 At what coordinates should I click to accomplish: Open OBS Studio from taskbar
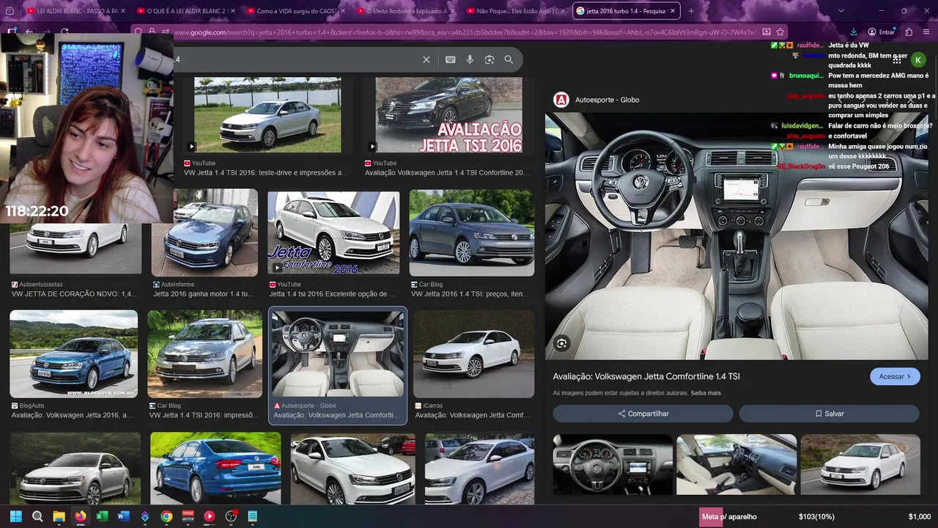(231, 516)
